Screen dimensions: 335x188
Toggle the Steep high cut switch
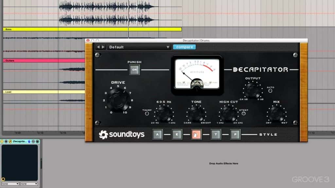click(243, 114)
